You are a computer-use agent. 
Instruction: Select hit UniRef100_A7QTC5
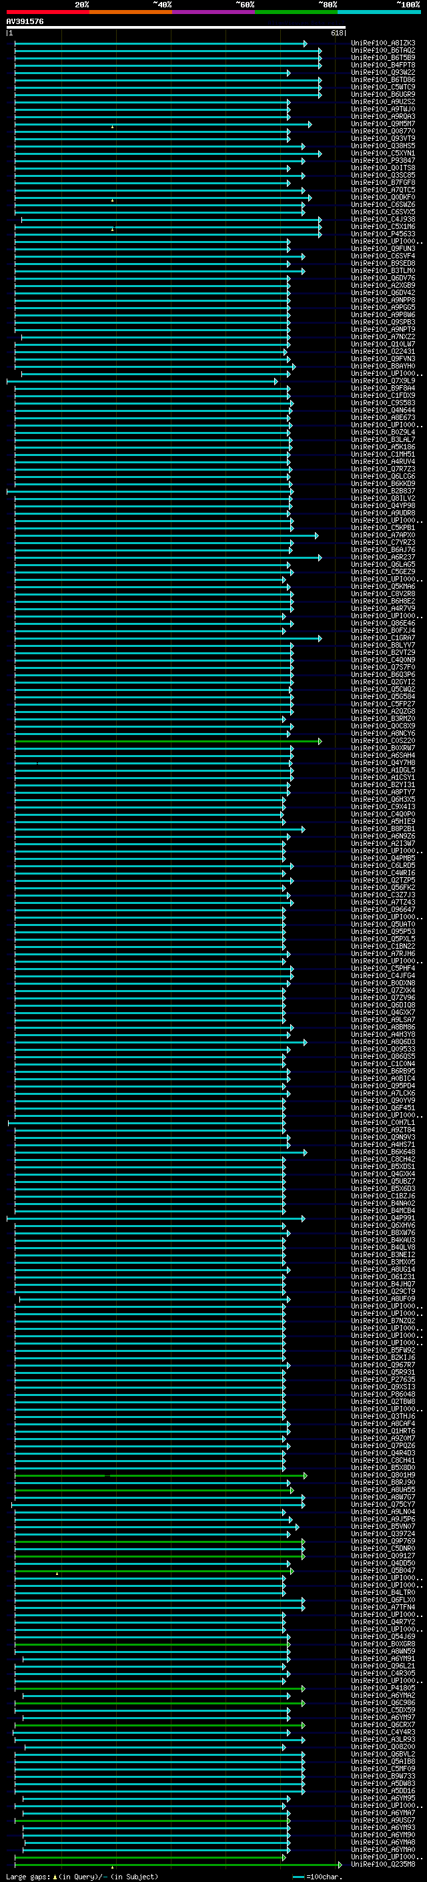[x=382, y=190]
